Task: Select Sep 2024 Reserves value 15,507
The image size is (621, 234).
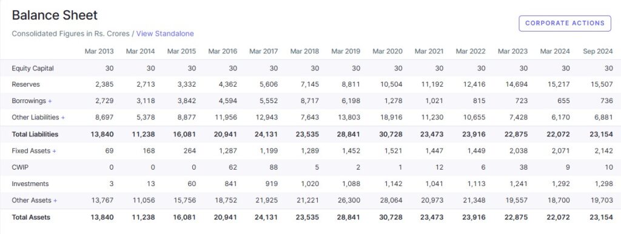Action: (601, 85)
